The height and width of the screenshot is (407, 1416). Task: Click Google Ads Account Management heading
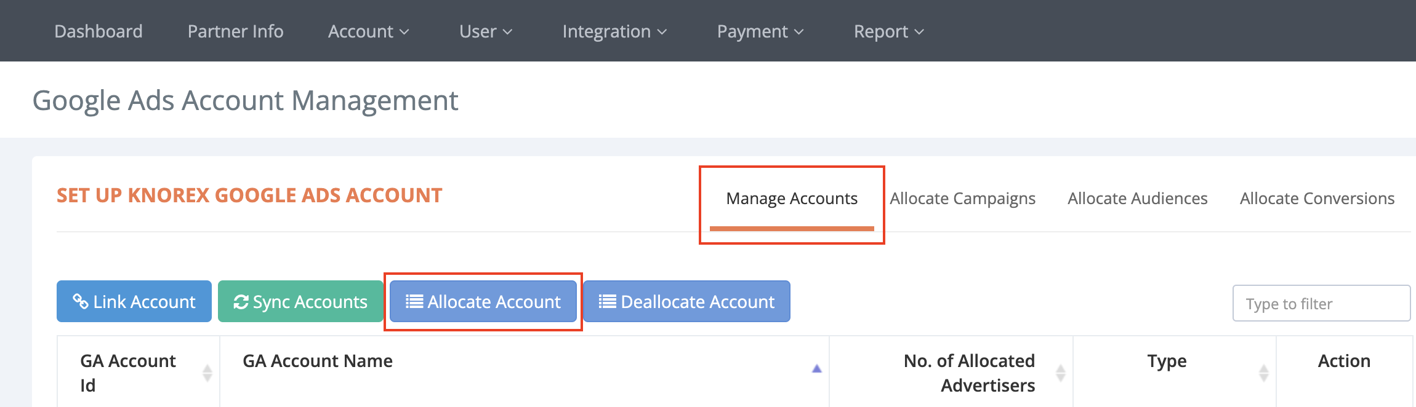[x=245, y=101]
